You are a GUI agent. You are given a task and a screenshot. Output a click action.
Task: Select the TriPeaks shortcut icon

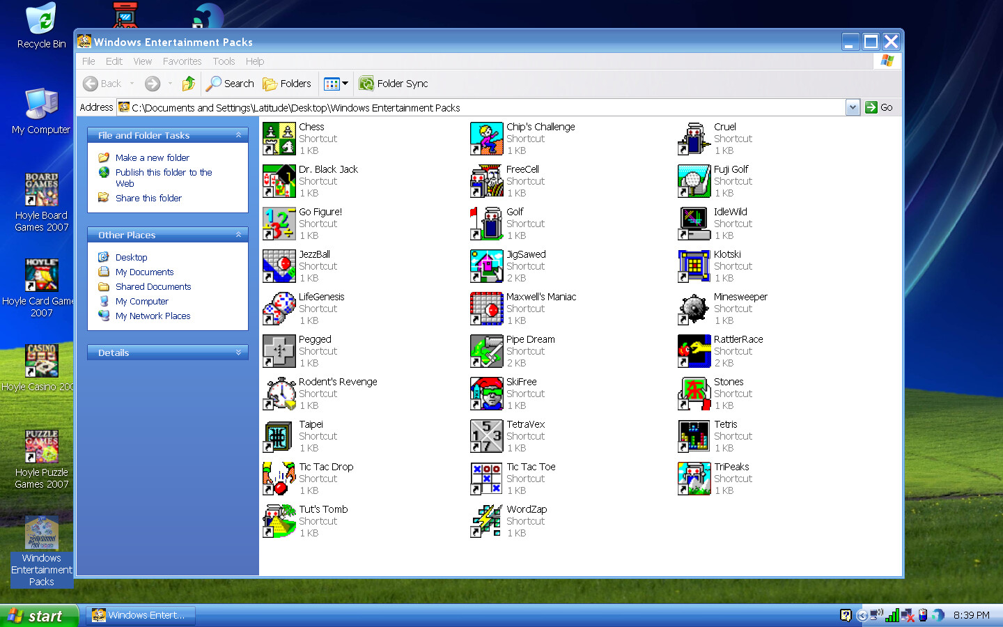point(694,479)
